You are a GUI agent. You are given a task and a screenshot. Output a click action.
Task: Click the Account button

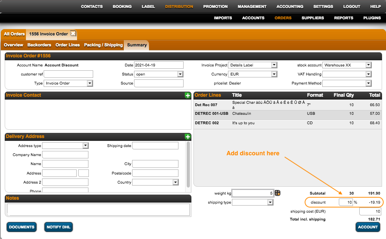pyautogui.click(x=368, y=227)
